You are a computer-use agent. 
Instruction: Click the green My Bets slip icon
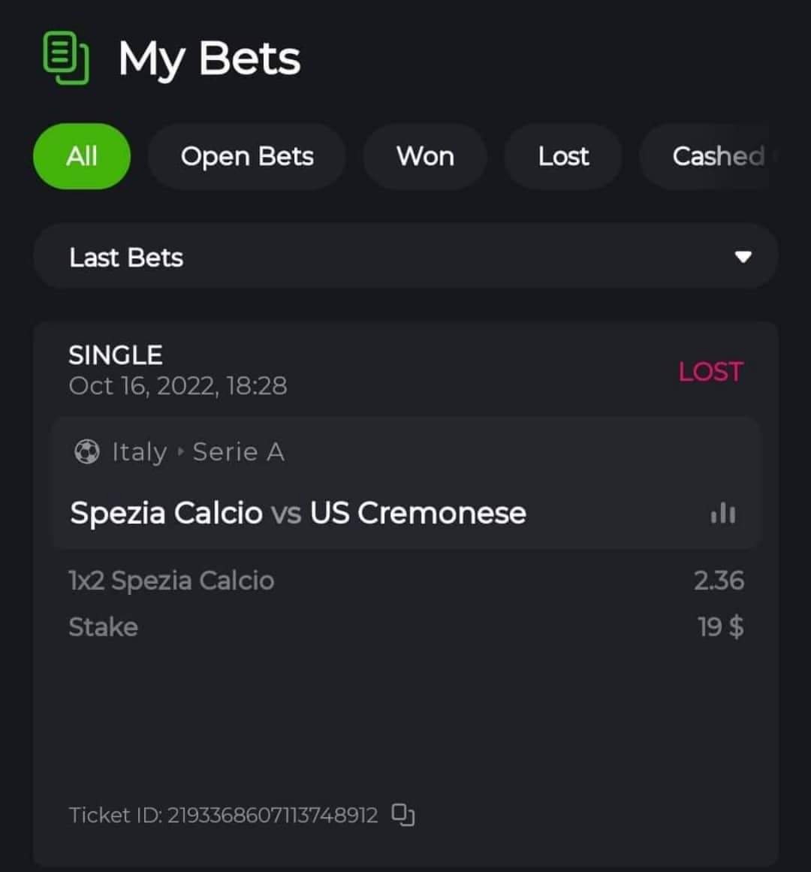tap(66, 58)
